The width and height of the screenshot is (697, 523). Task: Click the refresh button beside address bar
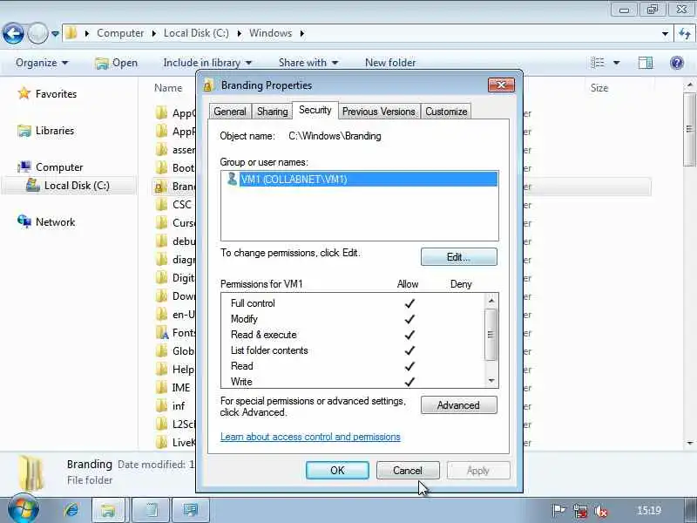pos(685,33)
